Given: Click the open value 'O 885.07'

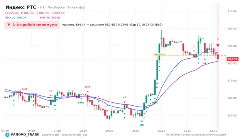Looking at the screenshot, I should (x=12, y=13).
